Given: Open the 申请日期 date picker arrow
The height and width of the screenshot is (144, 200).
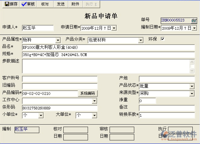Looking at the screenshot, I should coord(114,28).
